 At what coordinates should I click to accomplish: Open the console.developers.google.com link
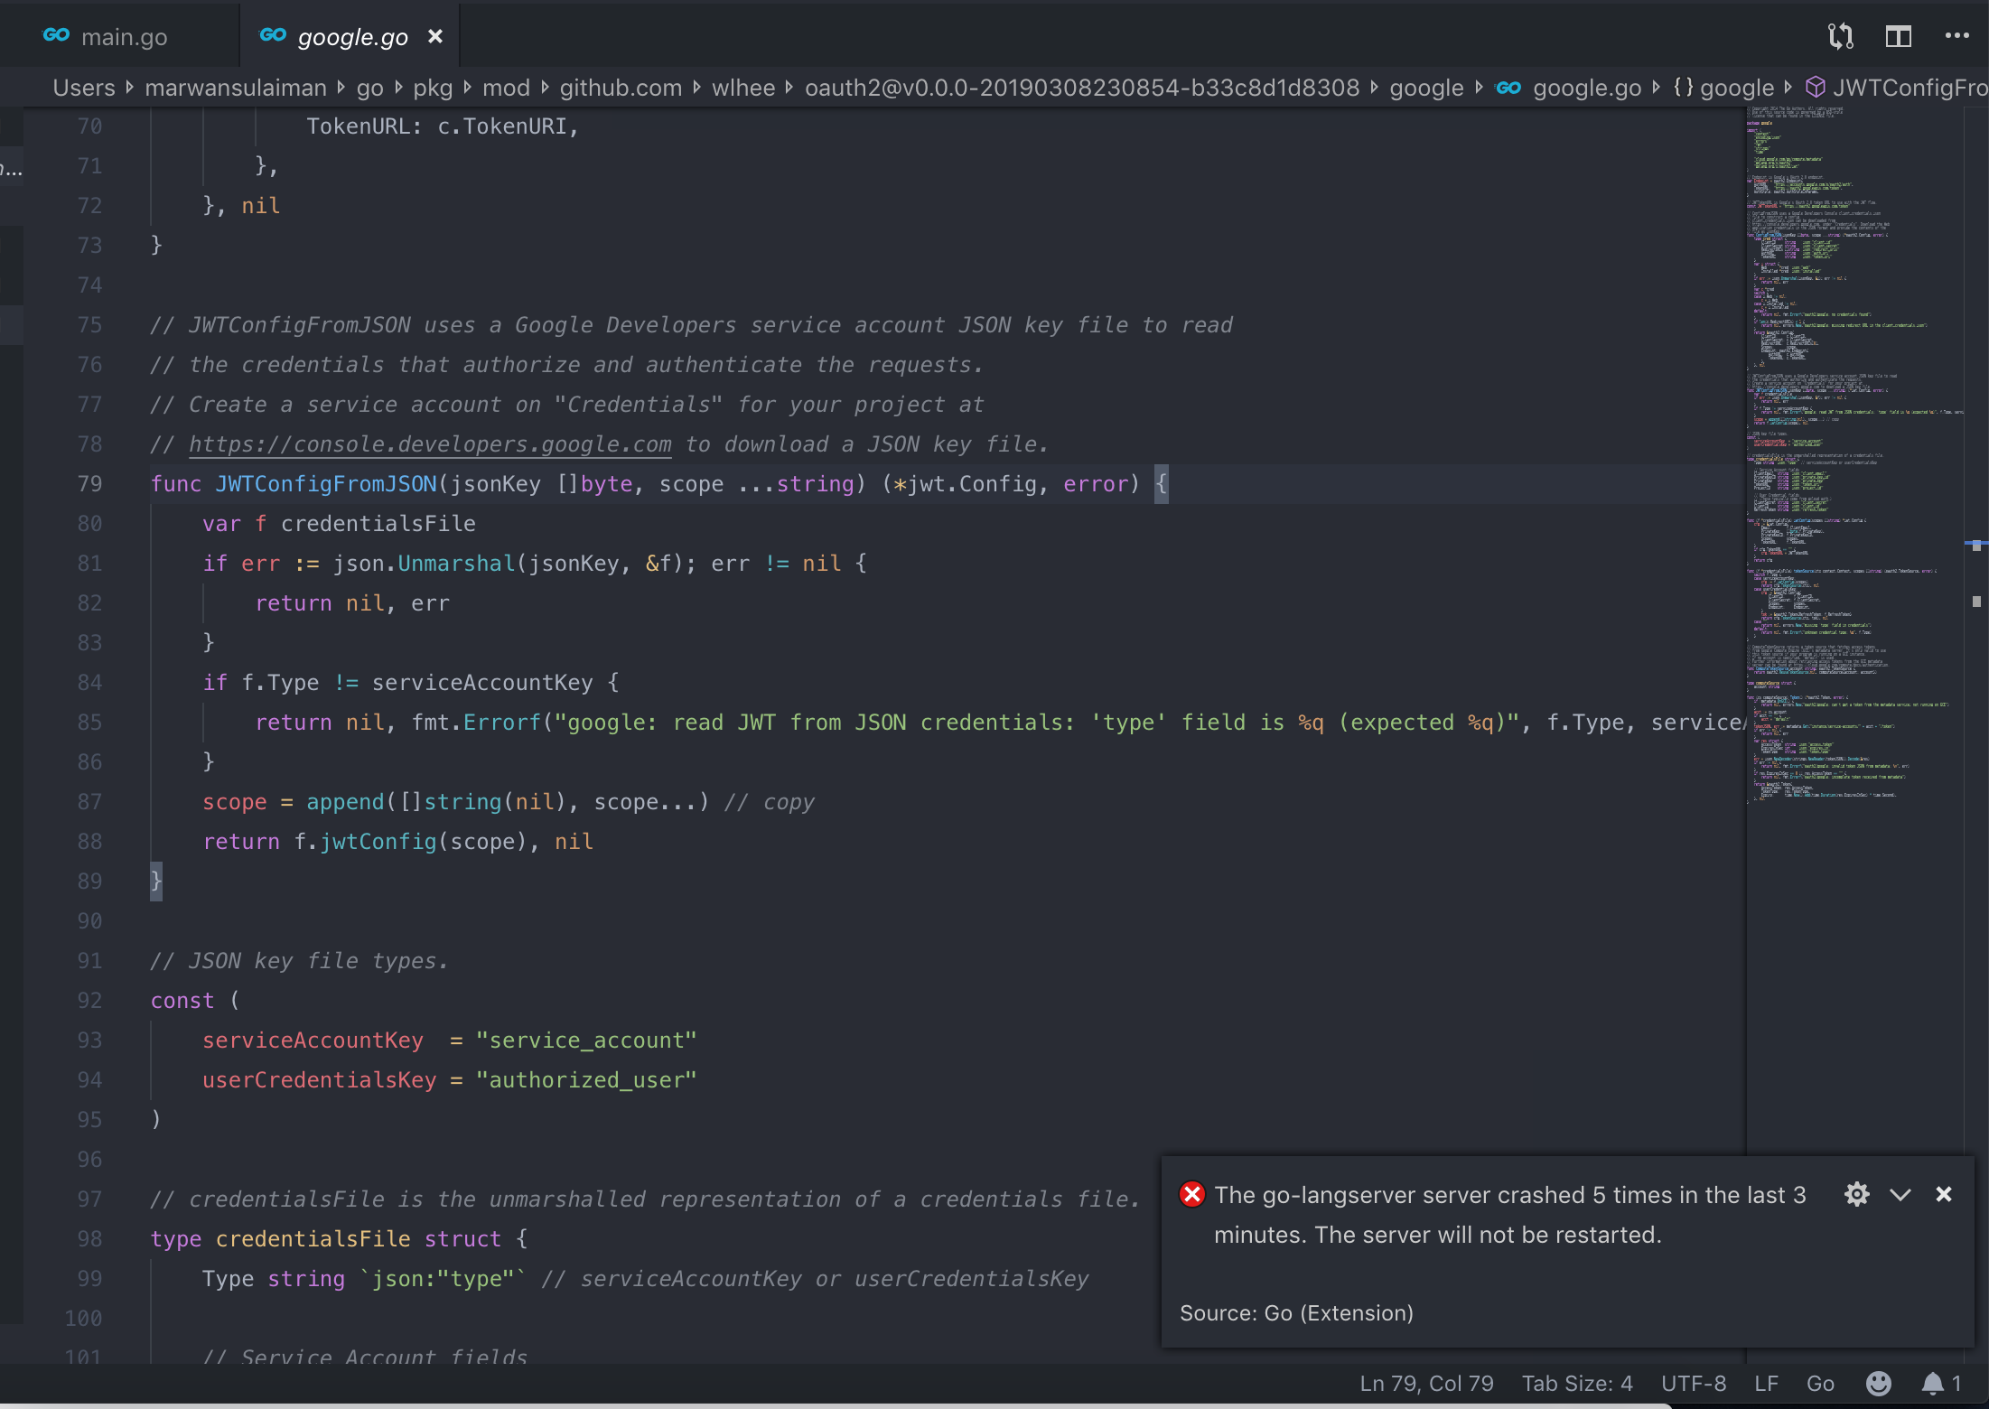coord(429,443)
